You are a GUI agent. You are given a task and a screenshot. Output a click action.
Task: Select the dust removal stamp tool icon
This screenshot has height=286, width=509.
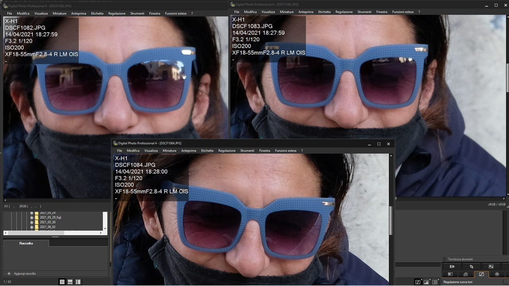491,267
